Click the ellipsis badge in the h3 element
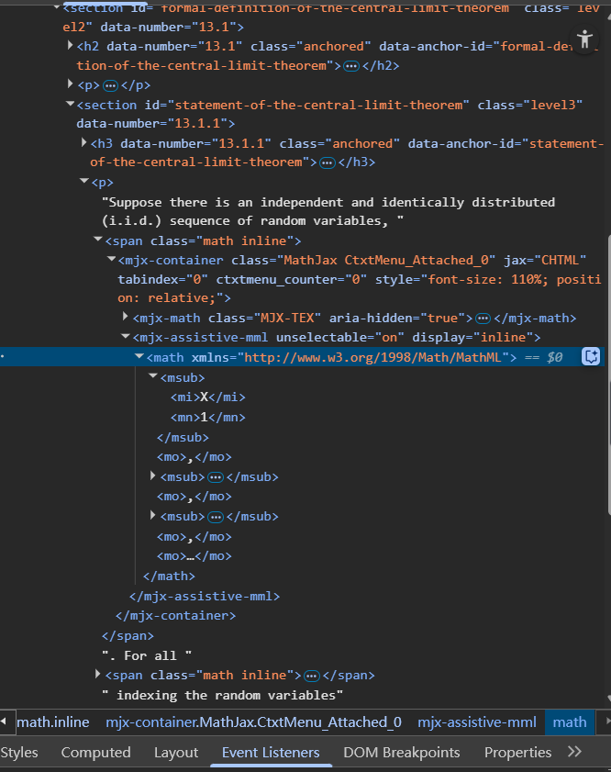Viewport: 611px width, 772px height. [x=326, y=162]
